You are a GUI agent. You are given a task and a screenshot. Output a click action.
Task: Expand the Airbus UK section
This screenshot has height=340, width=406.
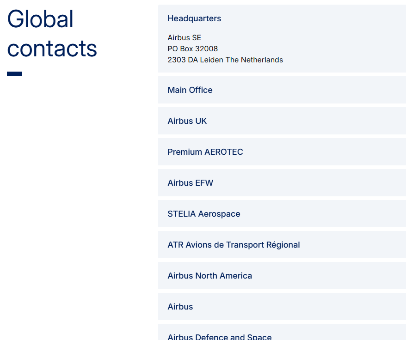(187, 121)
